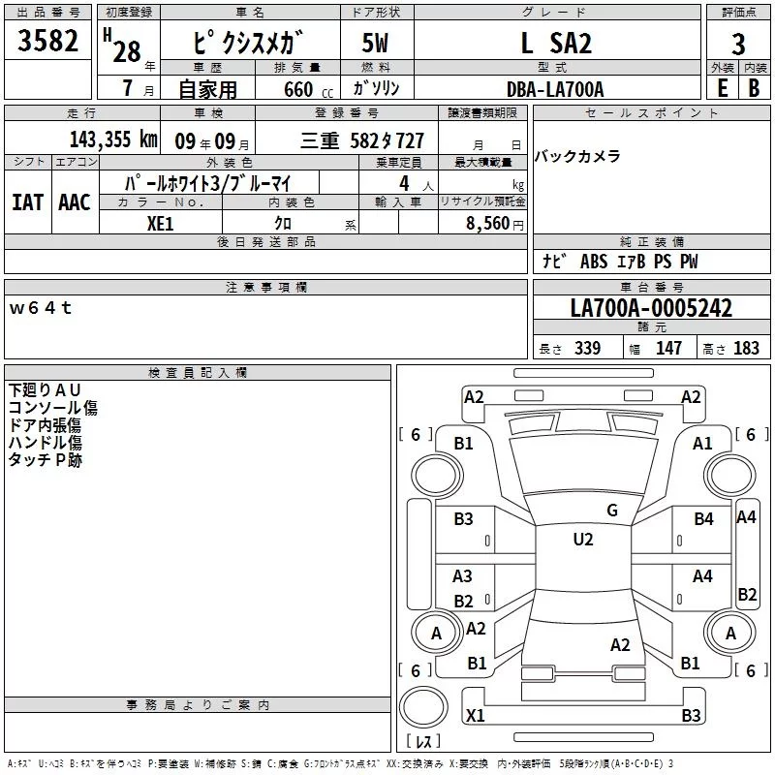
Task: Click the w64t note text
Action: [41, 308]
